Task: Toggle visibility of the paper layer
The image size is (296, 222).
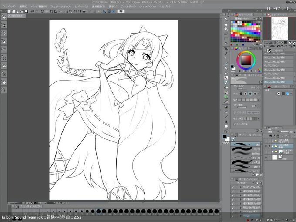Action: (266, 157)
